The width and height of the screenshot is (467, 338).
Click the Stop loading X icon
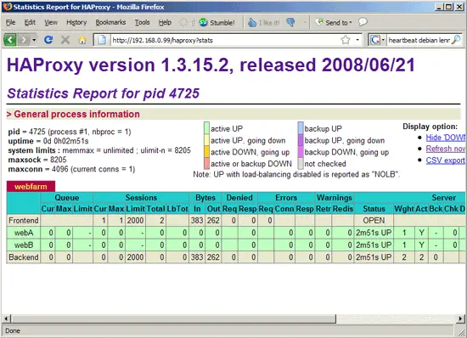point(65,40)
